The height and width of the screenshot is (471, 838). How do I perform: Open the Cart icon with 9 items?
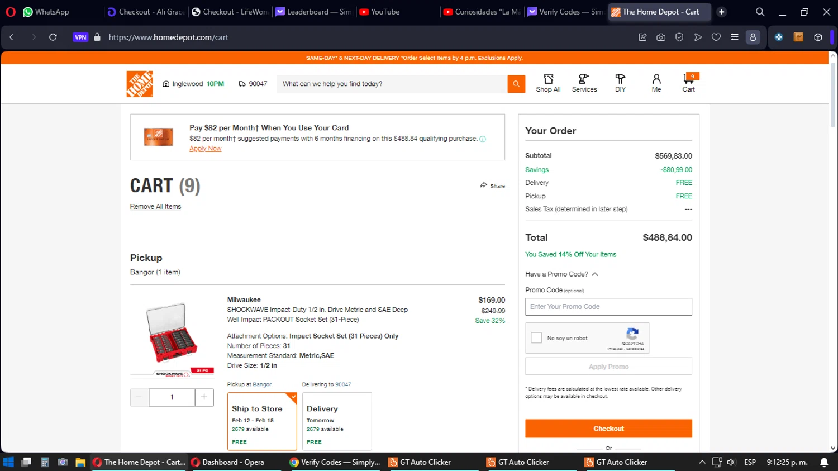[x=689, y=83]
